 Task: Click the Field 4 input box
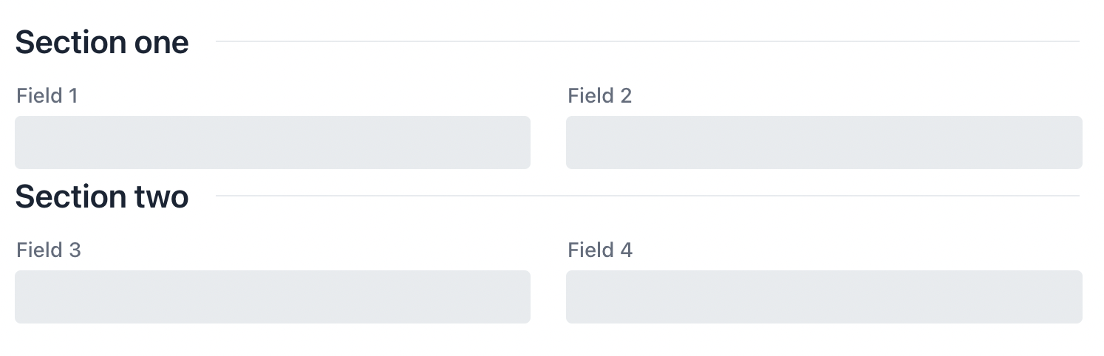824,297
